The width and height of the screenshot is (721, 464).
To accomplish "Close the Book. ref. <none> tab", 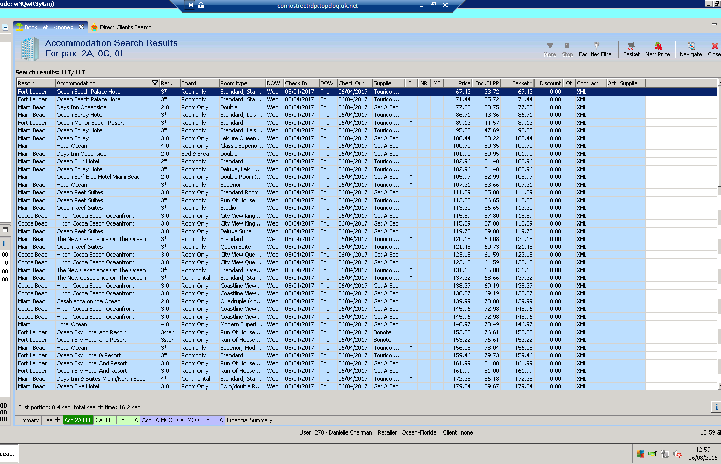I will tap(81, 27).
